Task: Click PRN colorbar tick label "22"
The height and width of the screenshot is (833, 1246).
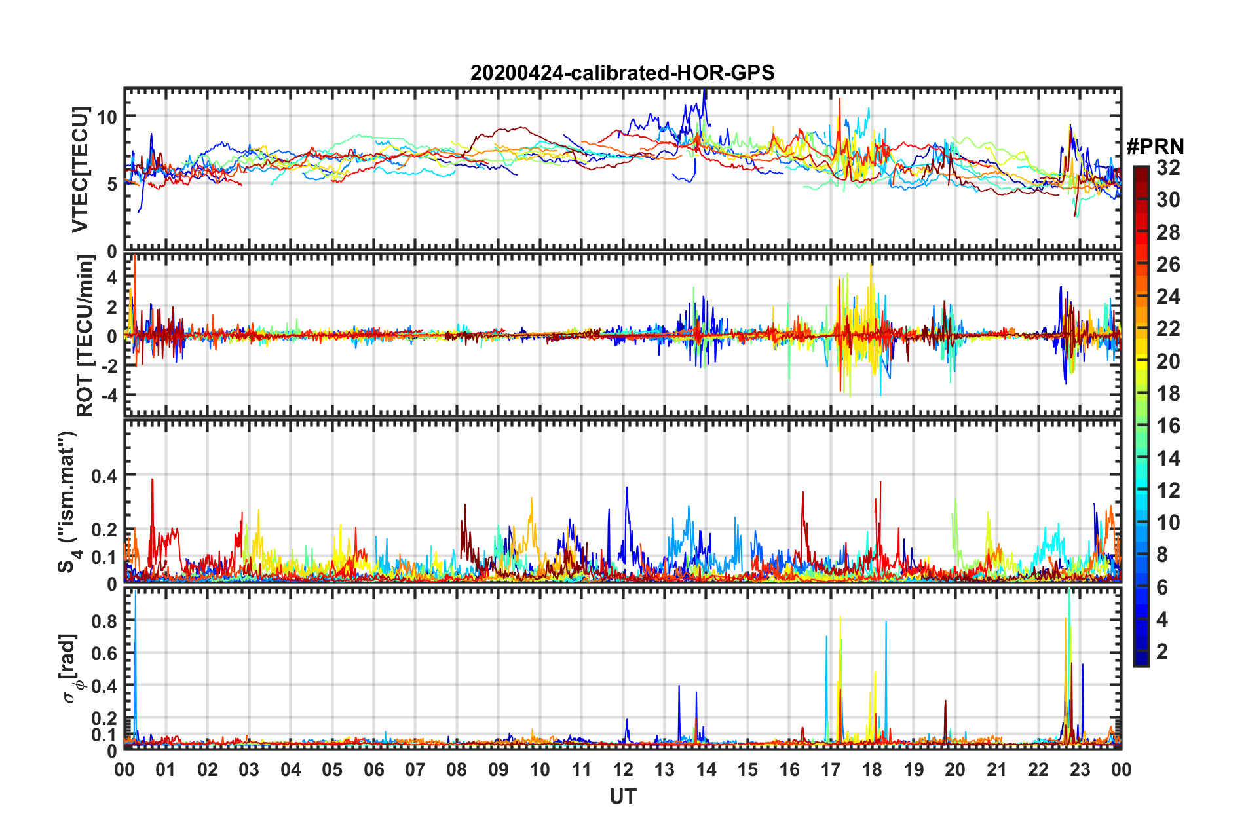Action: tap(1168, 329)
